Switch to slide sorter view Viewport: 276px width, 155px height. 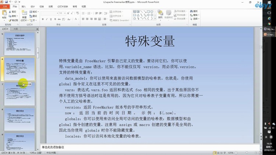point(218,153)
